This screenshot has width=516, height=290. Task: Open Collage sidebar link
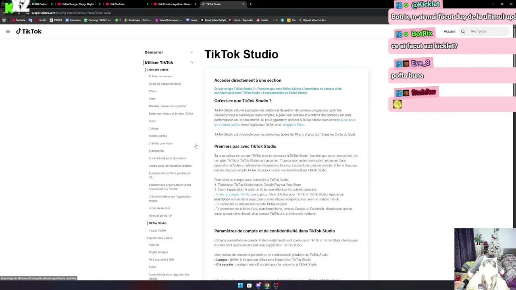(x=154, y=128)
